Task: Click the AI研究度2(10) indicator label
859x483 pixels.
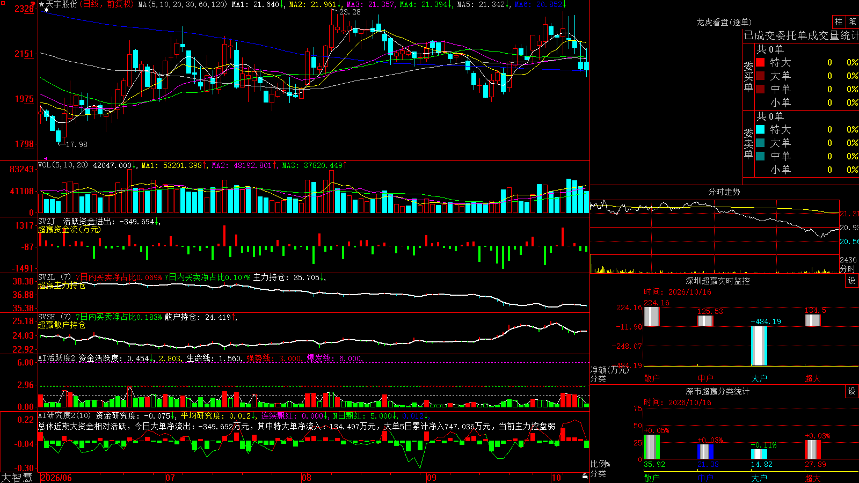Action: coord(64,415)
